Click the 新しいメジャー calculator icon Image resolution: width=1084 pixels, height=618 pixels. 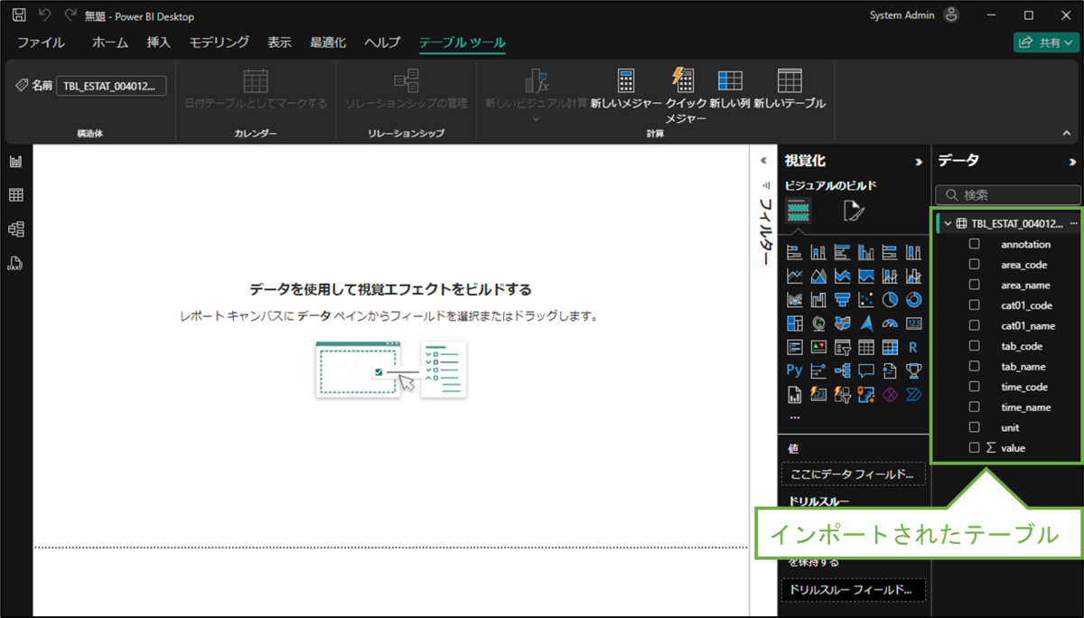[626, 80]
